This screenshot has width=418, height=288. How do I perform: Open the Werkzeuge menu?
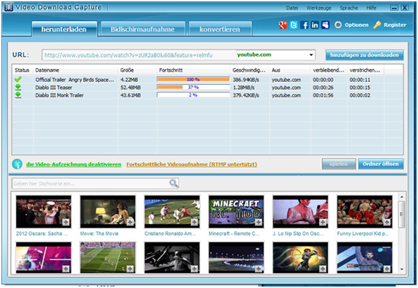point(319,8)
